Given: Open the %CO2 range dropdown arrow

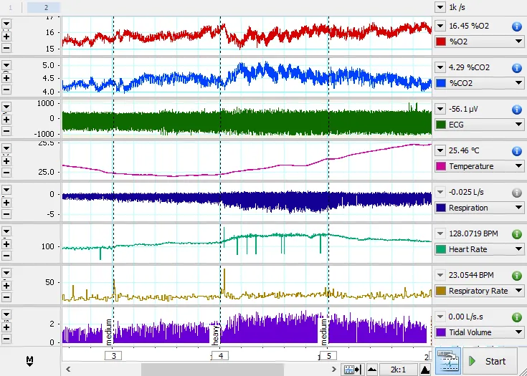Looking at the screenshot, I should click(440, 67).
